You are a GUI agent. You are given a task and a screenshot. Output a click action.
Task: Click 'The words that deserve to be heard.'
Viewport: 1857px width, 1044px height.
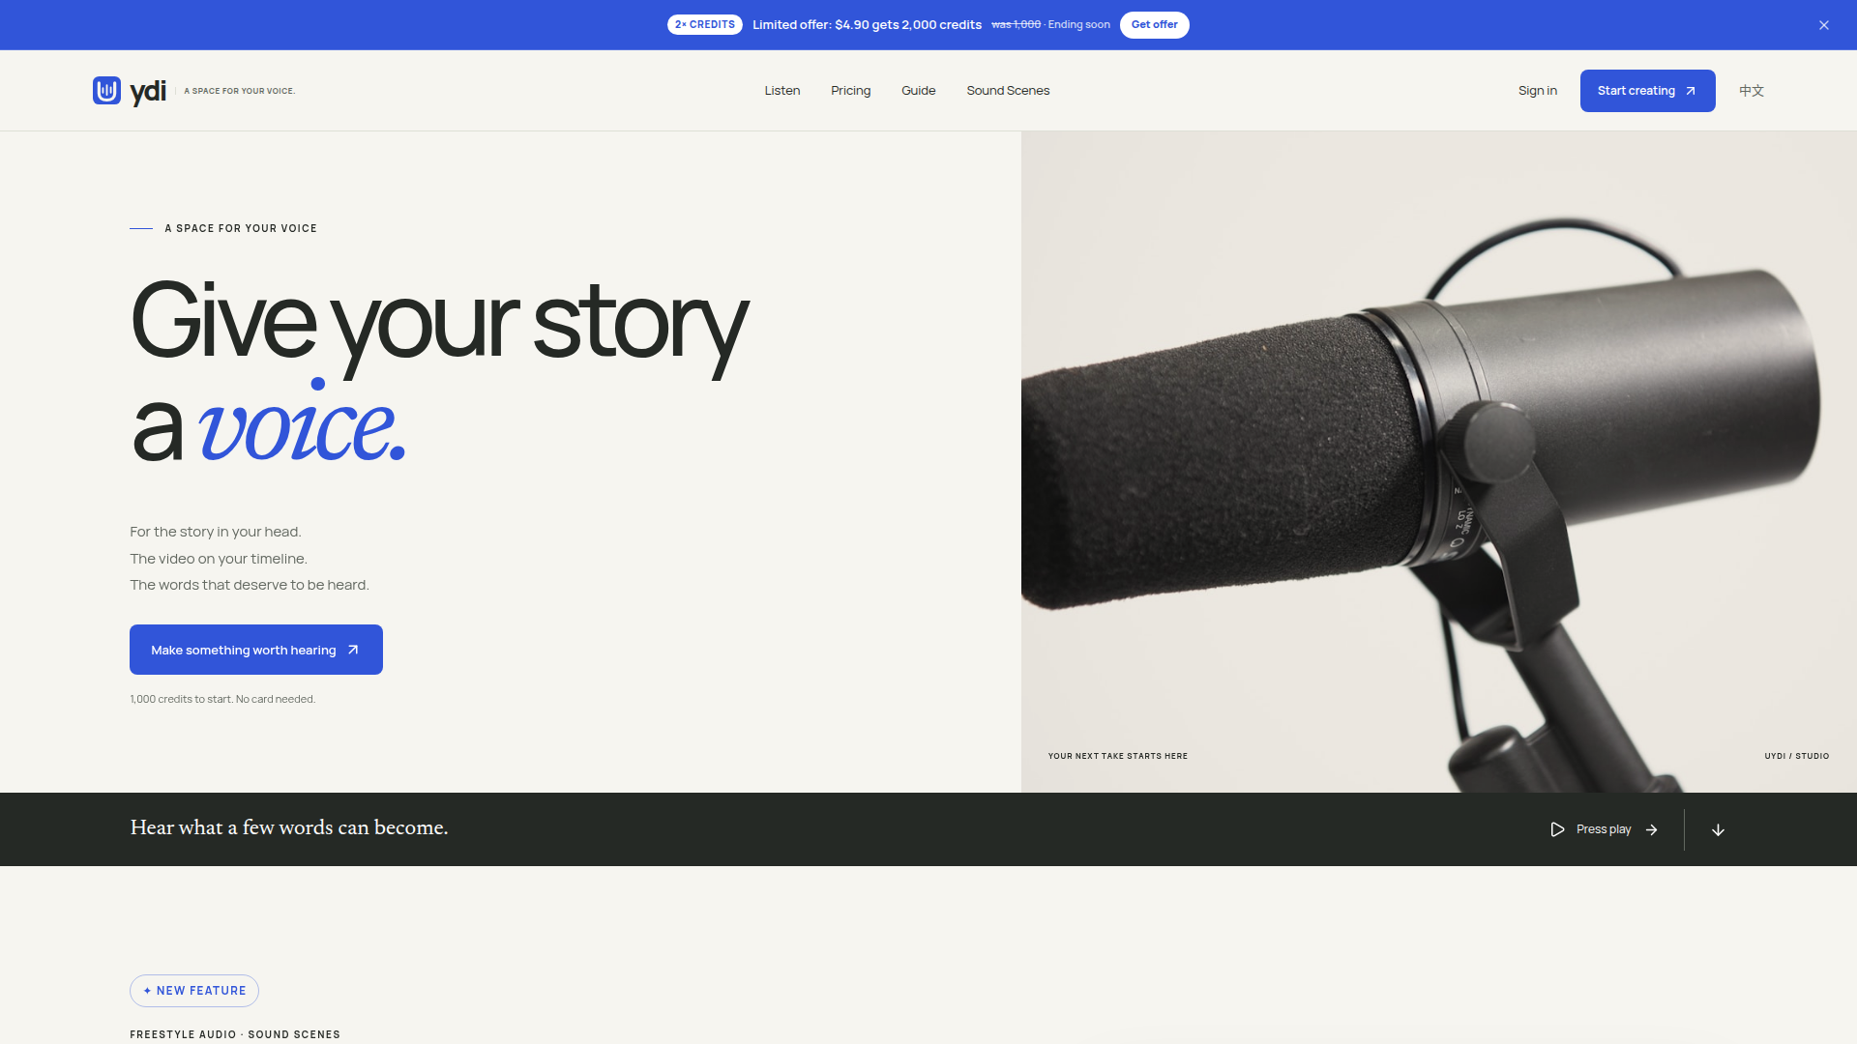250,585
